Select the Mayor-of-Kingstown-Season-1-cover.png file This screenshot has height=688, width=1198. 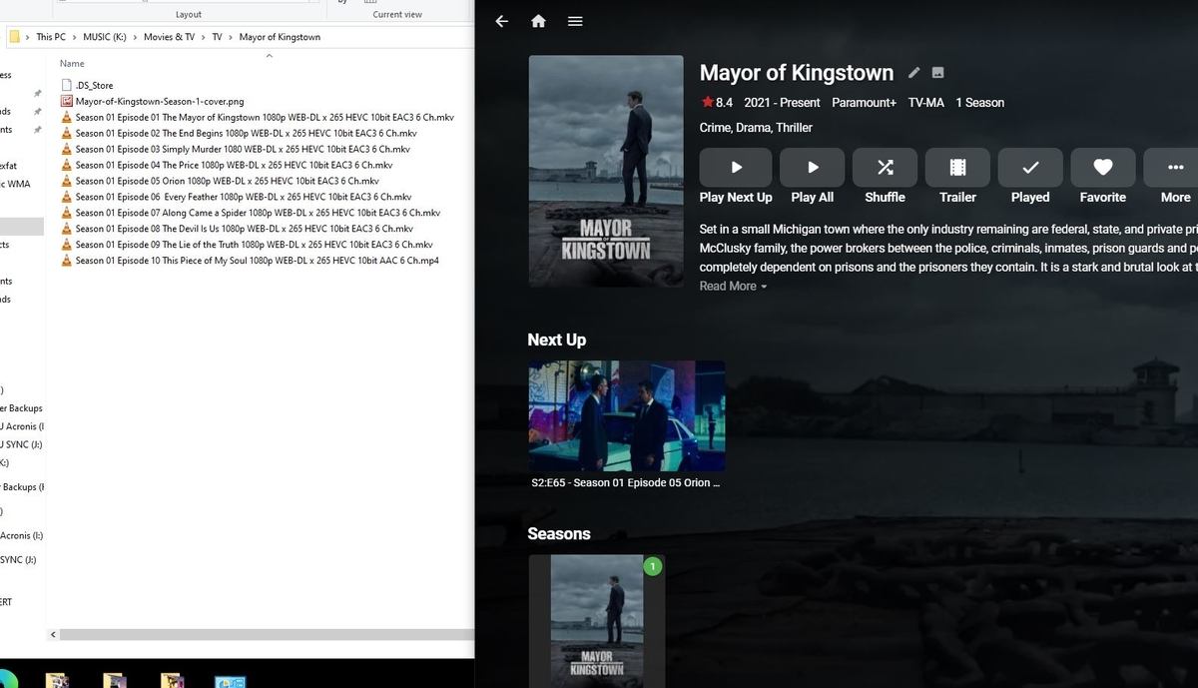159,101
